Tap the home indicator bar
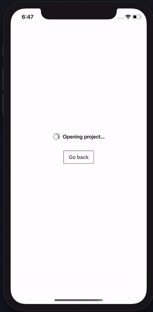 point(79,300)
